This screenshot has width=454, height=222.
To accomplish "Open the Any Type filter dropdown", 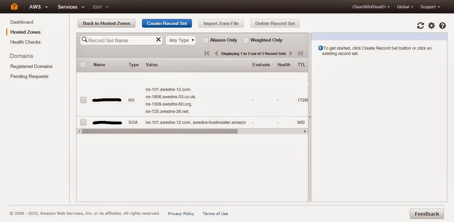I will (x=181, y=40).
